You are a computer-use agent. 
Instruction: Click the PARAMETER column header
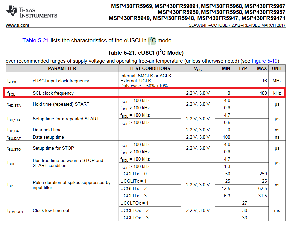click(62, 68)
